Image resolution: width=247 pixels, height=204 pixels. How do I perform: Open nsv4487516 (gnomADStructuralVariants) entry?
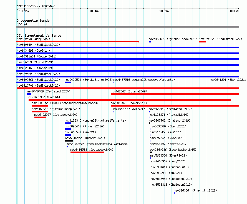[x=144, y=80]
